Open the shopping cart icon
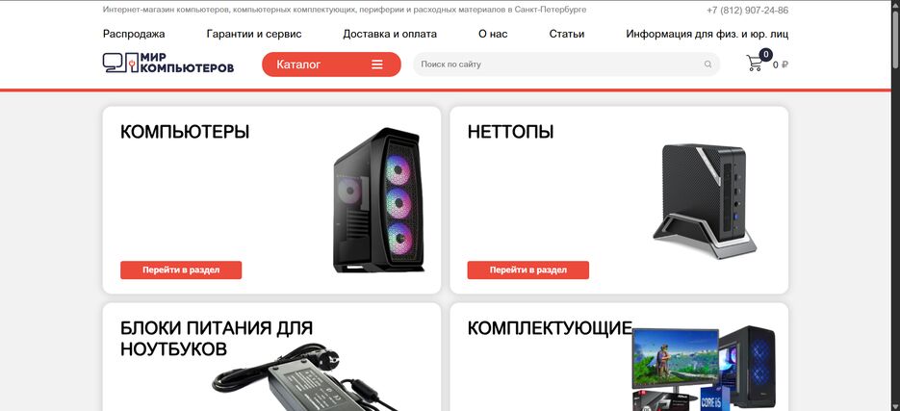The width and height of the screenshot is (900, 411). point(755,63)
